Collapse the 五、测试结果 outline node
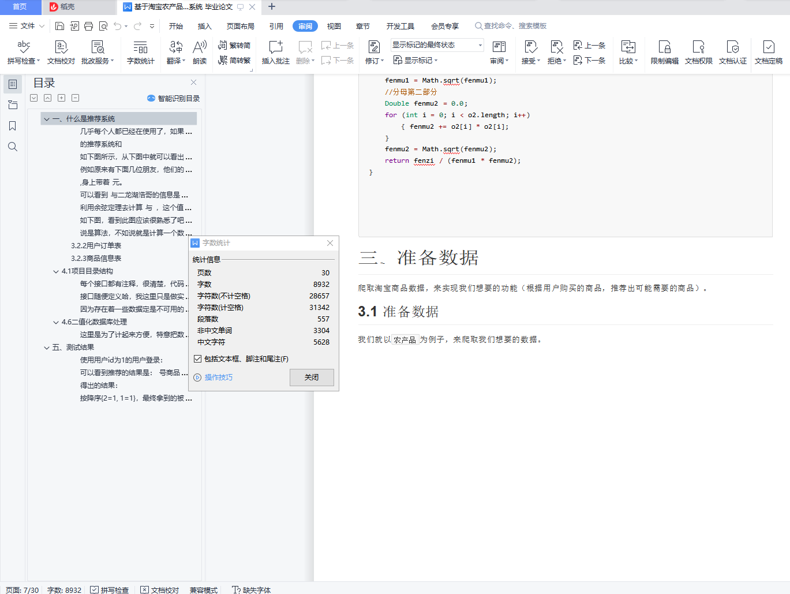Image resolution: width=790 pixels, height=594 pixels. click(x=47, y=348)
